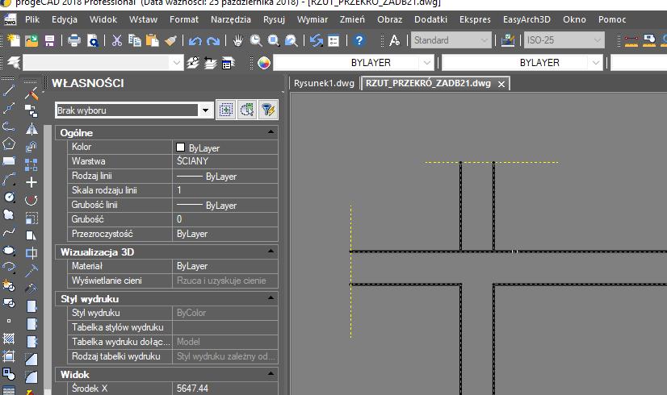Open the Plik menu
Image resolution: width=667 pixels, height=395 pixels.
[x=32, y=19]
